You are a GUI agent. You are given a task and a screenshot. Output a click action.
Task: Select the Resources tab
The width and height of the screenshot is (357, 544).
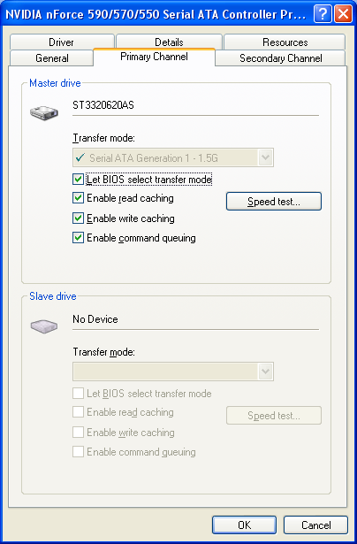point(285,42)
